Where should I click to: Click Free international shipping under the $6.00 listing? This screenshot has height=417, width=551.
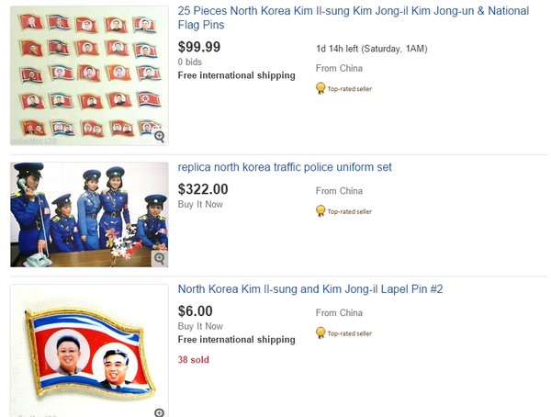click(237, 340)
